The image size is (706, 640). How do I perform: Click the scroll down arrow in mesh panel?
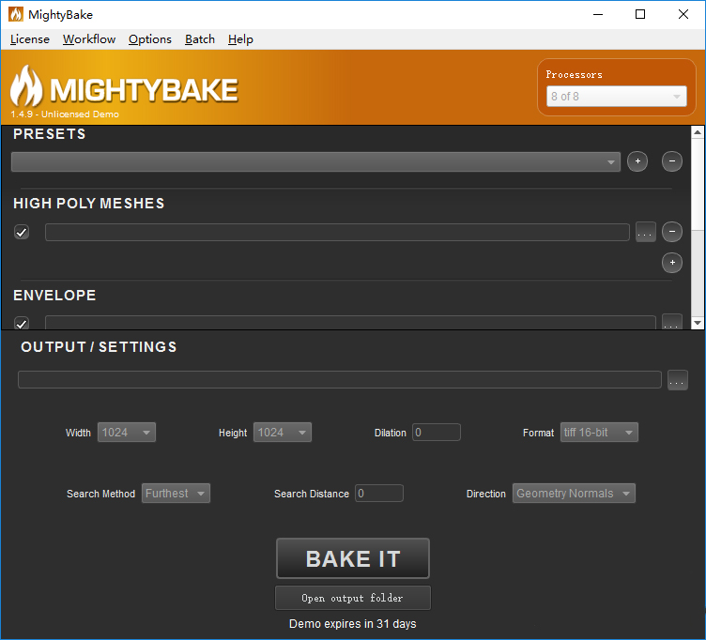[698, 323]
